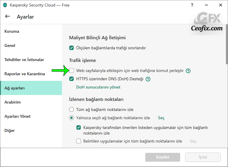Click the Kaydet button
Screen dimensions: 228x167
(x=162, y=157)
